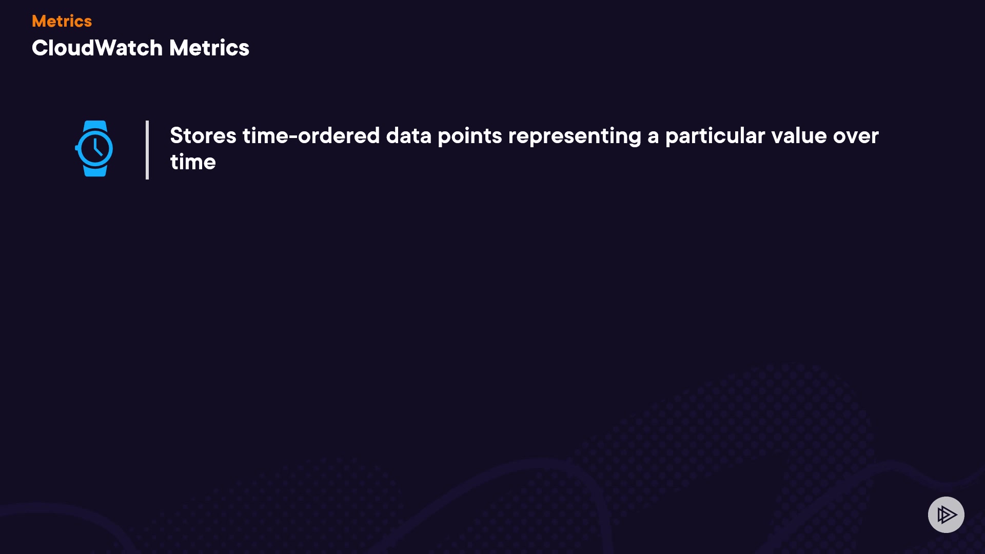Click the word data in the bullet
This screenshot has height=554, width=985.
click(408, 136)
